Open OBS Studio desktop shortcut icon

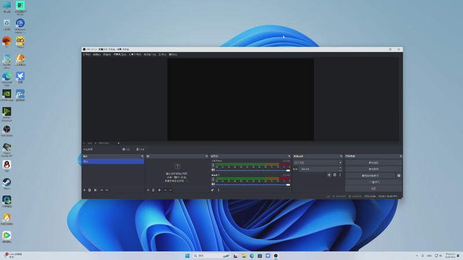(x=7, y=131)
